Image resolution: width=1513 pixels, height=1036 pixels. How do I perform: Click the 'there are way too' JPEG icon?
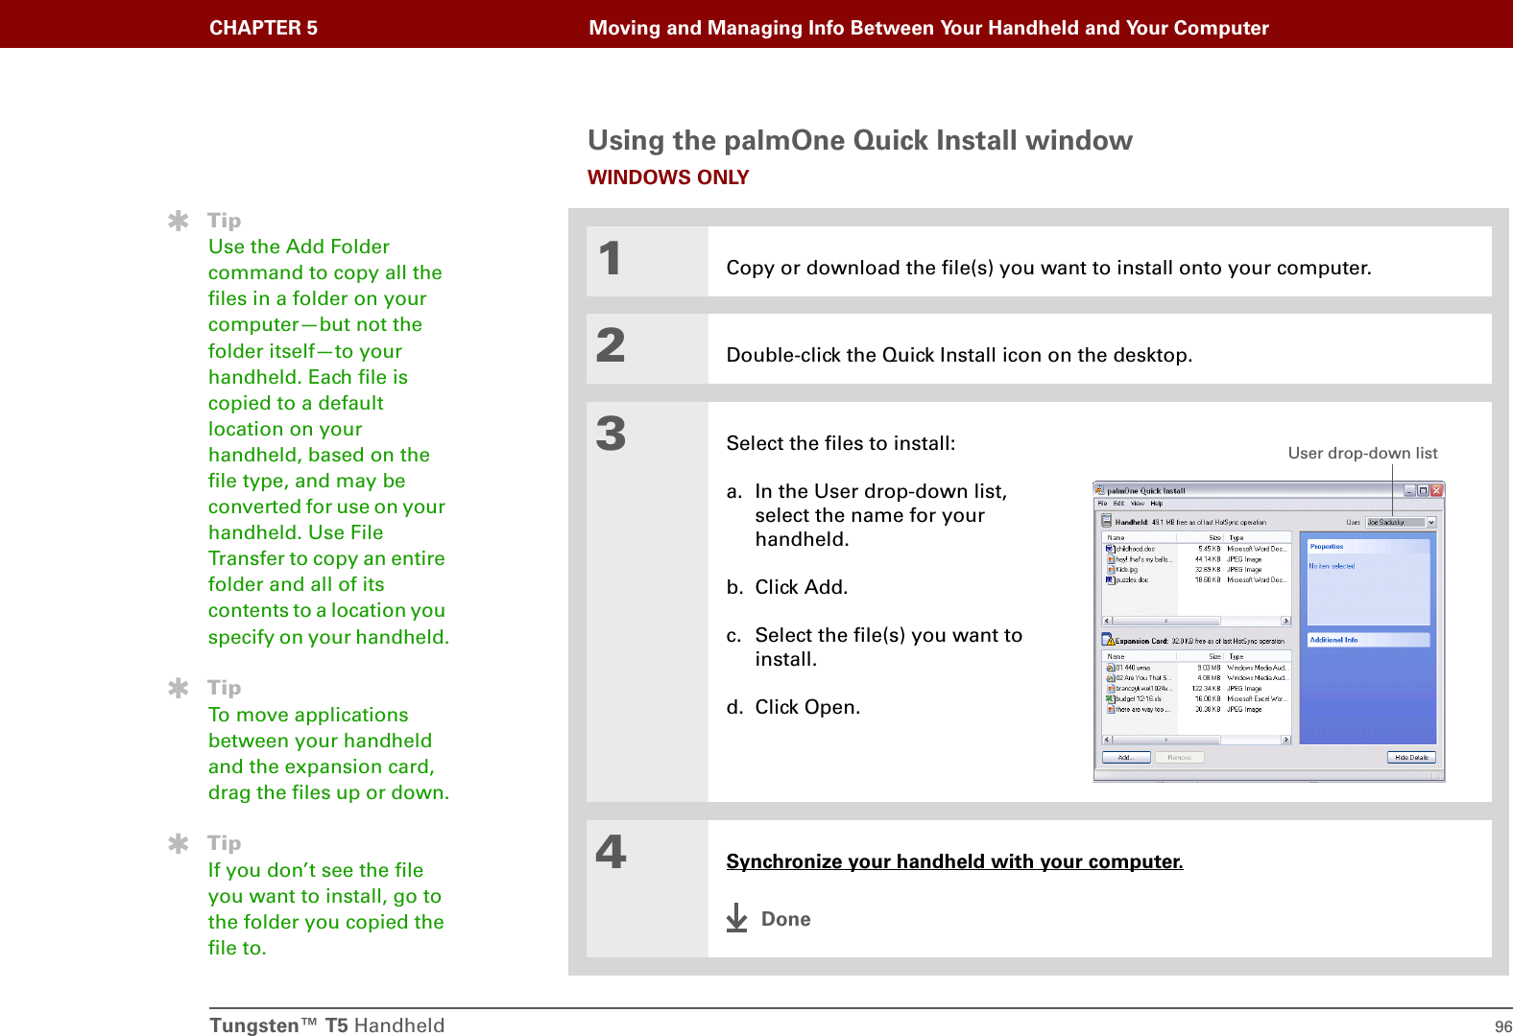1111,710
